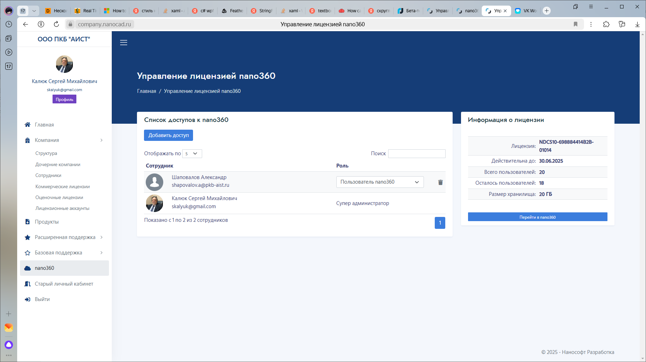646x362 pixels.
Task: Open the video play icon in the left strip
Action: [x=9, y=52]
